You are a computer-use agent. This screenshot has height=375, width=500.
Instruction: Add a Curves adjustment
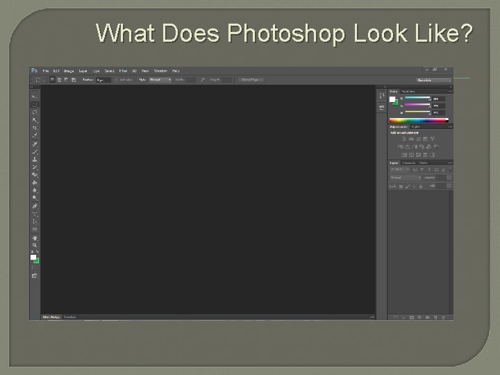click(x=418, y=139)
